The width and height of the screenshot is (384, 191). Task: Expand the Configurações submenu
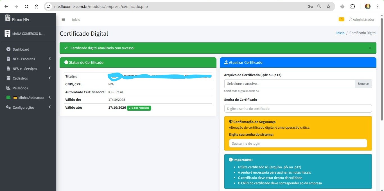click(49, 107)
